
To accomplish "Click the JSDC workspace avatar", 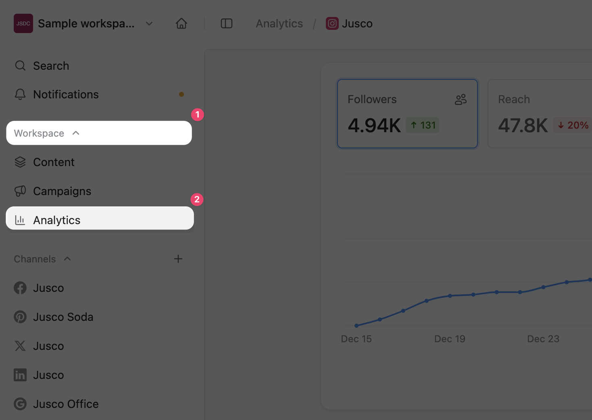I will click(x=23, y=24).
